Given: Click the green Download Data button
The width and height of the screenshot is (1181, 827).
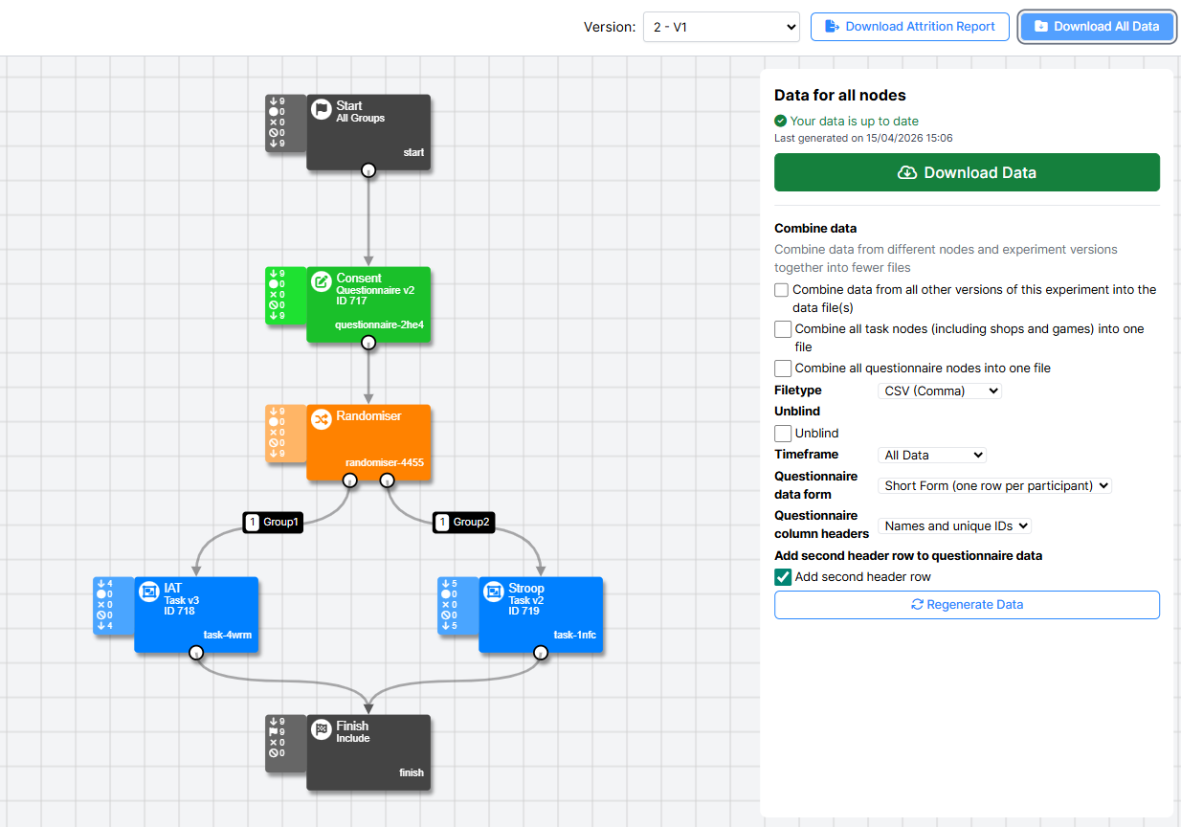Looking at the screenshot, I should pyautogui.click(x=967, y=172).
